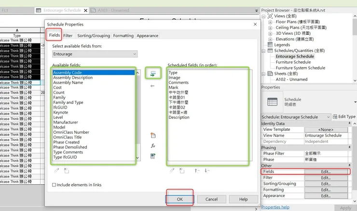Expand the Floor Plans node

point(270,22)
